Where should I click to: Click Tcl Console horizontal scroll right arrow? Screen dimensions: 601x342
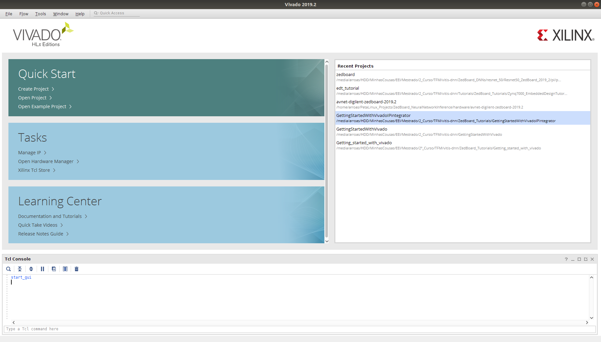pos(587,323)
